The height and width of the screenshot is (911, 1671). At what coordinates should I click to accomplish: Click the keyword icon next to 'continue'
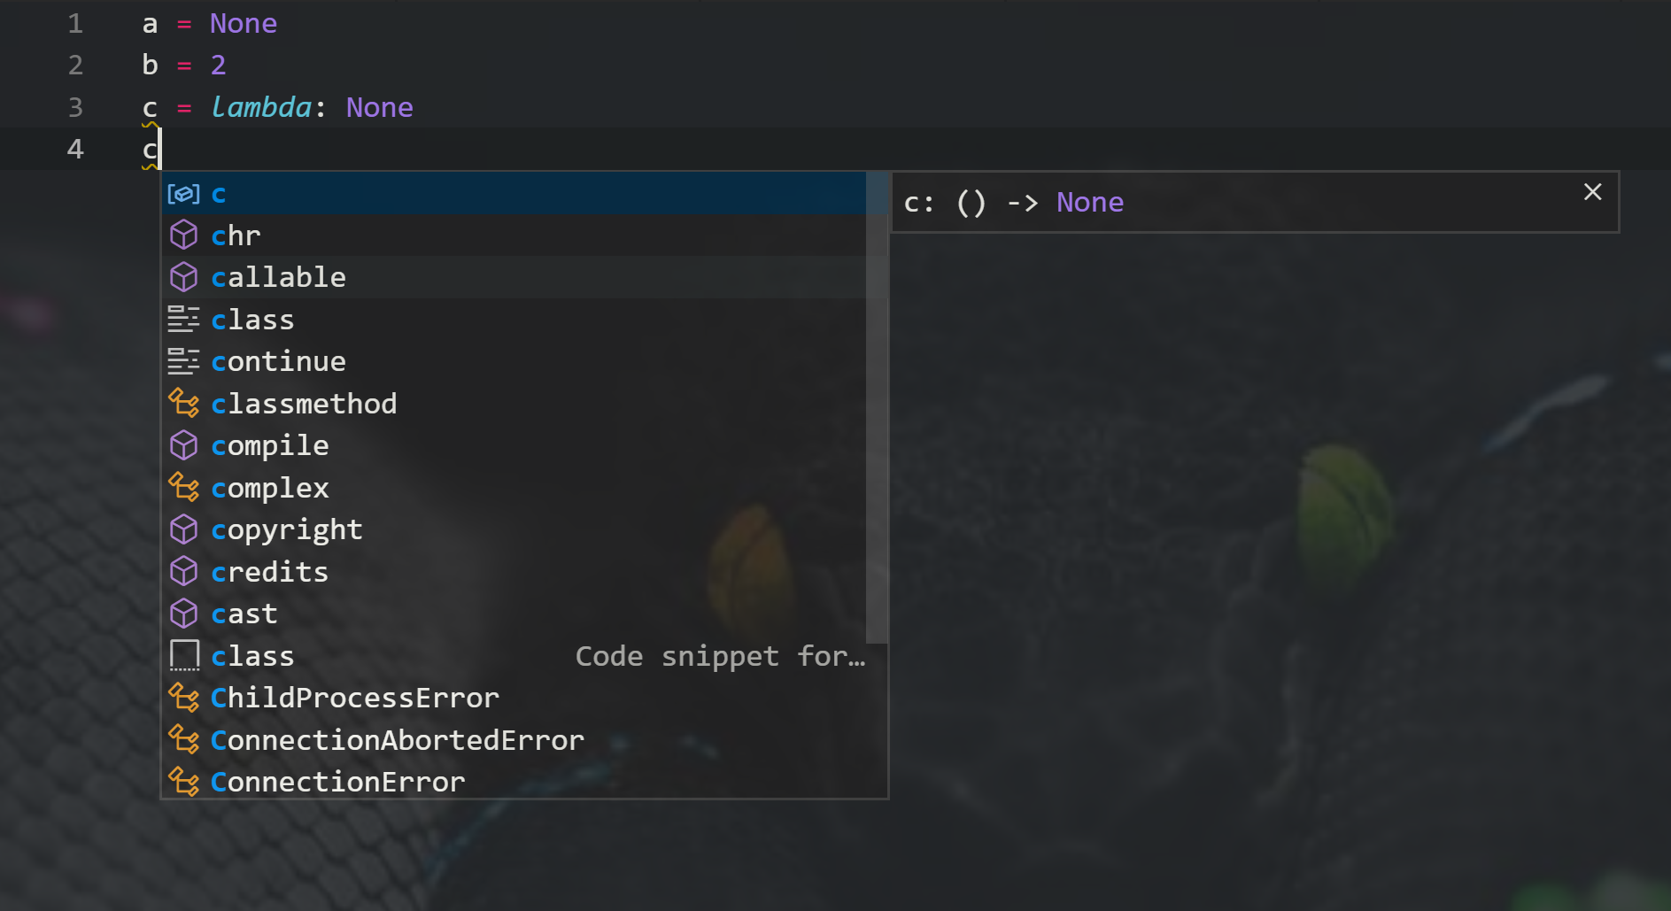183,361
